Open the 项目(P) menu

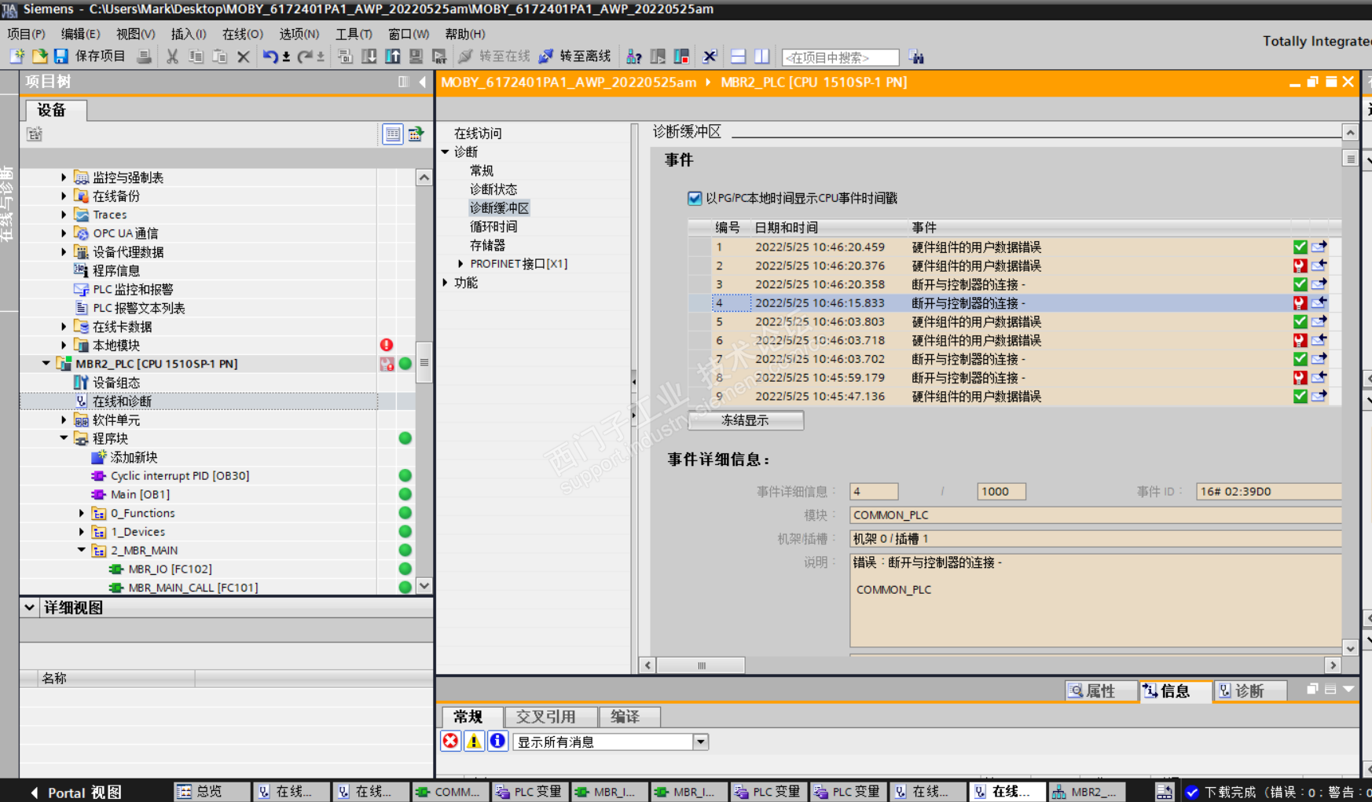(x=26, y=34)
